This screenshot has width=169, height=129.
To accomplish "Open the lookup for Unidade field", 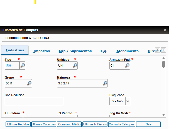I will tap(75, 65).
